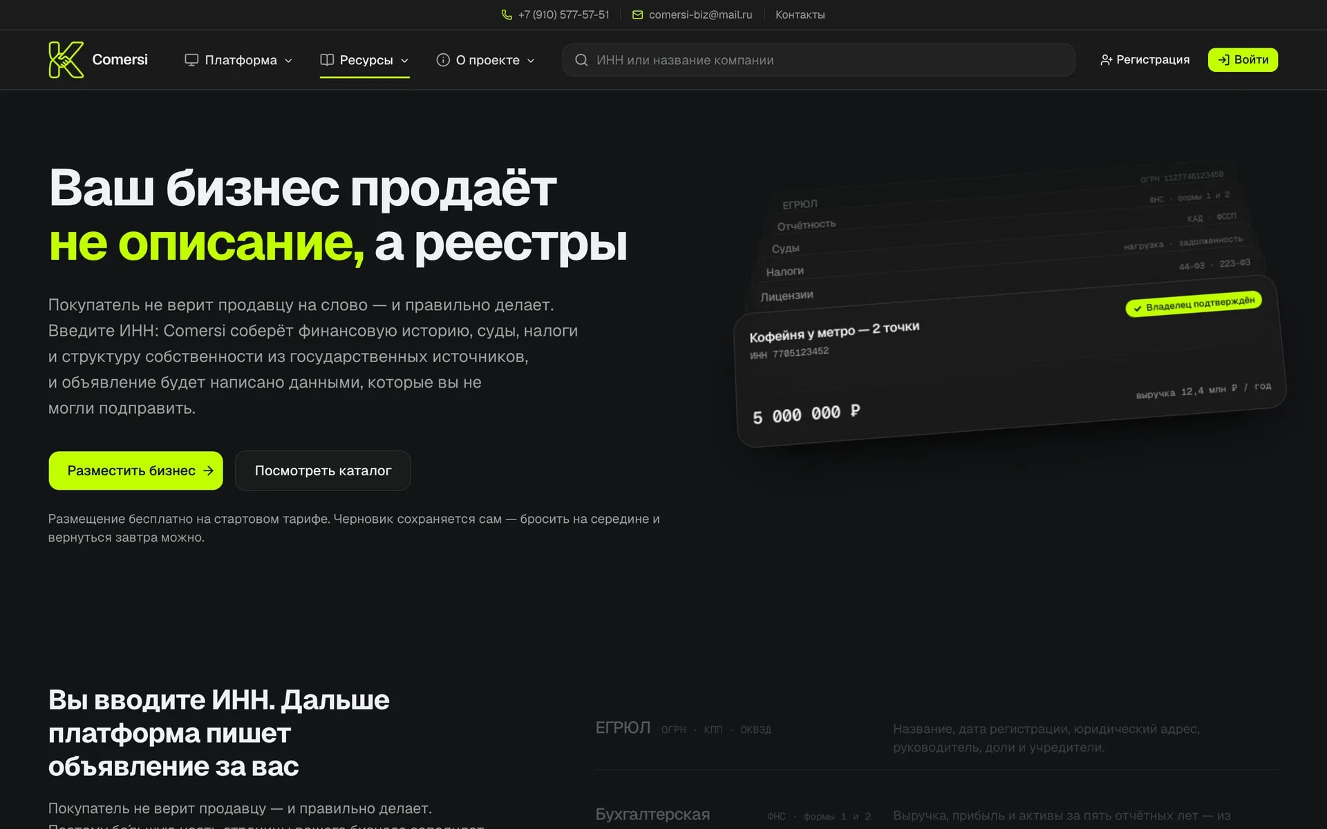The image size is (1327, 829).
Task: Click the Войти button
Action: 1243,60
